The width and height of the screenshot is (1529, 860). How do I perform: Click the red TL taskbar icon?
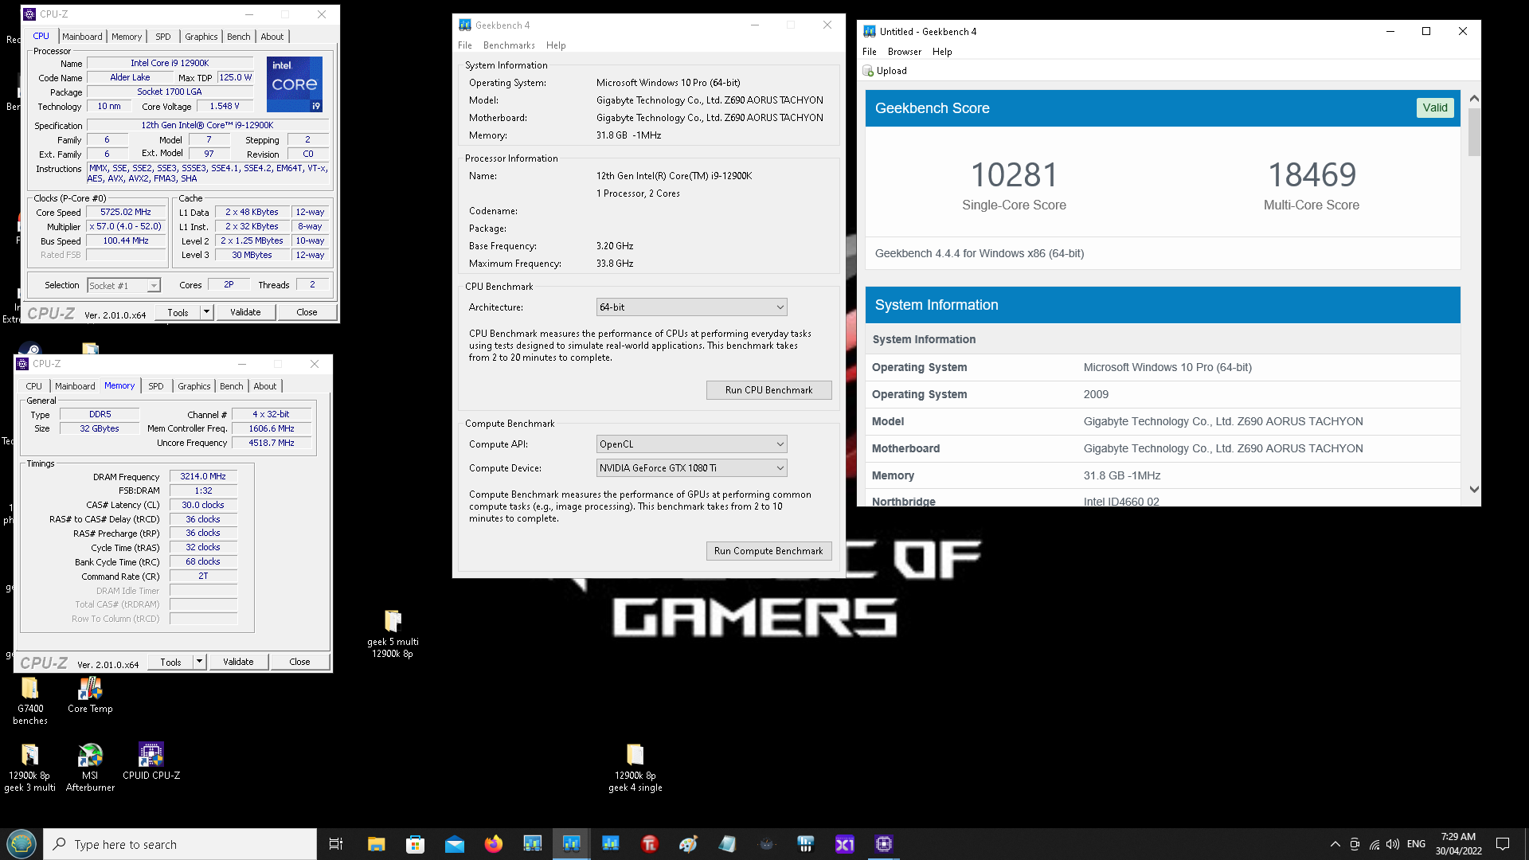point(649,844)
